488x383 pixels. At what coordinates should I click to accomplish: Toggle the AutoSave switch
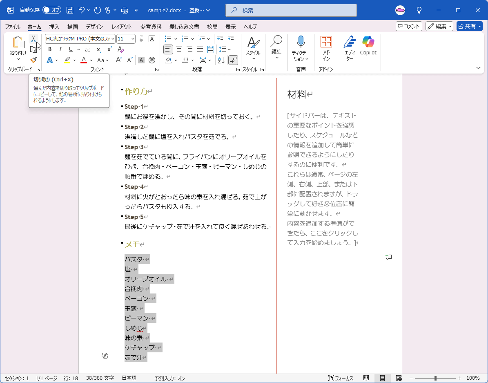[51, 10]
